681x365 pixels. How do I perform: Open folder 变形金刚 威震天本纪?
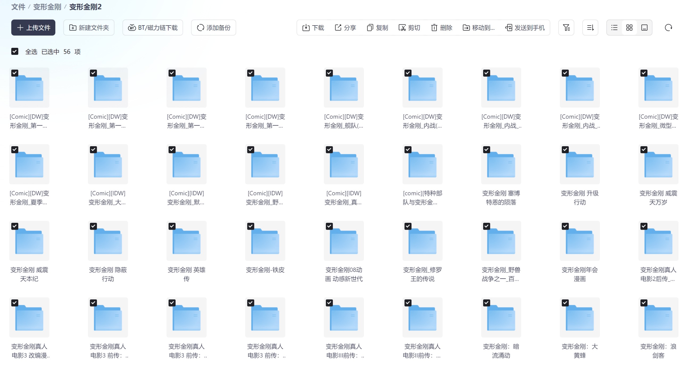[29, 241]
